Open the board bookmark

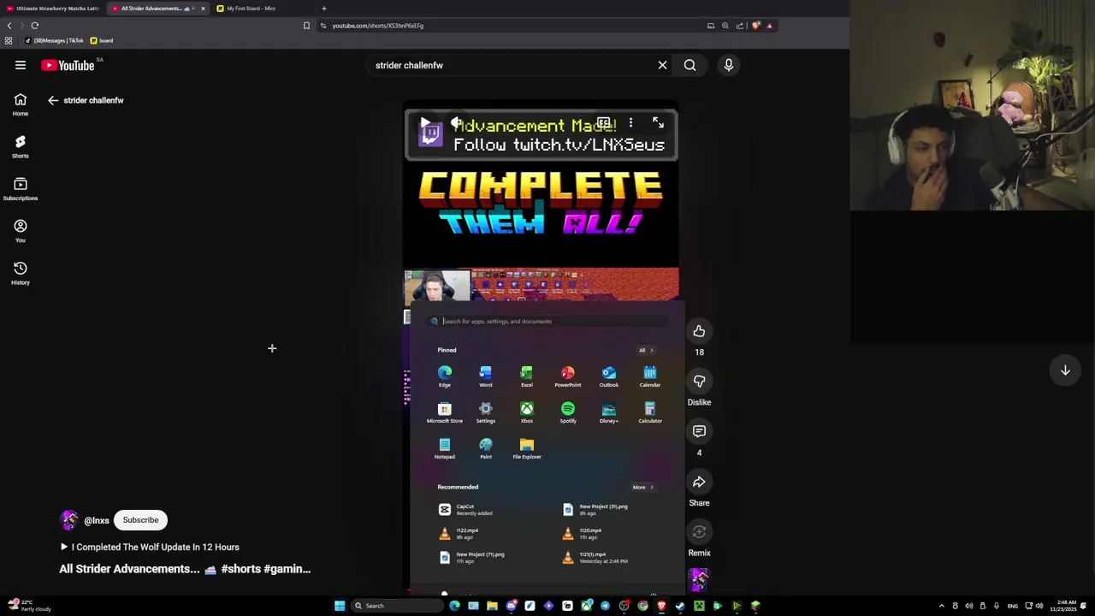click(102, 40)
